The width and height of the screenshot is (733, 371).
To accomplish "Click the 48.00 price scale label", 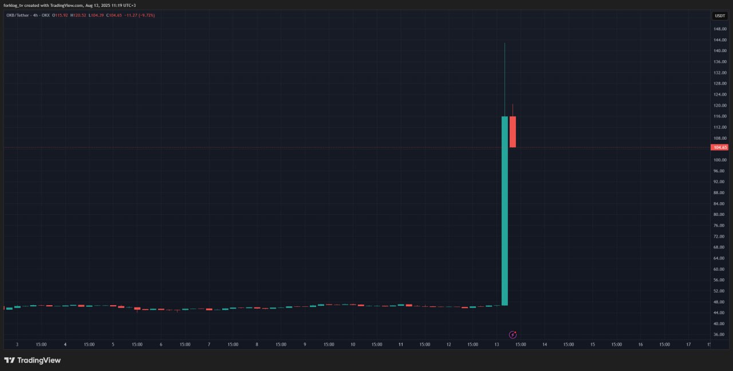I will (x=720, y=302).
